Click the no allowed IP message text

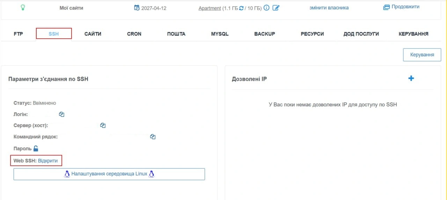[333, 105]
